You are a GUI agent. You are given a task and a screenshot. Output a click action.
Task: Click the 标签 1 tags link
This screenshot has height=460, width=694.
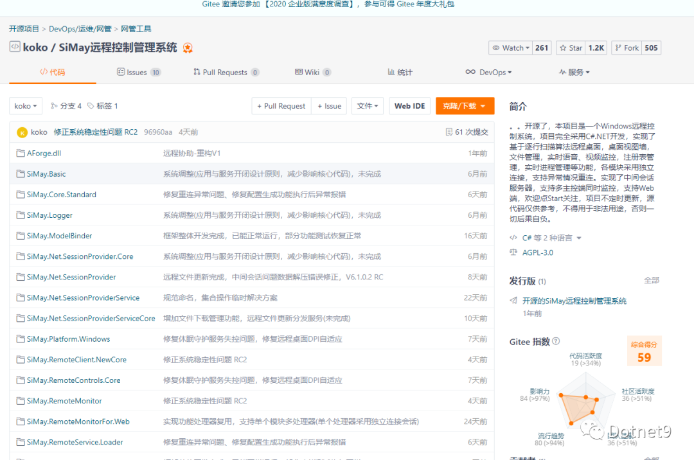tap(103, 106)
